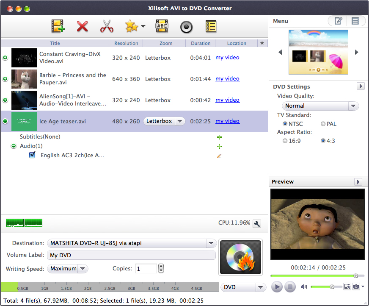
Task: Apply an effect using the star icon
Action: pyautogui.click(x=131, y=26)
